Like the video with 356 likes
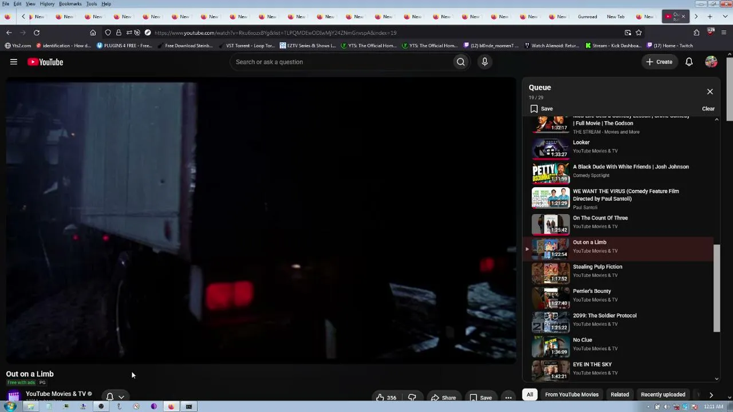 [387, 397]
